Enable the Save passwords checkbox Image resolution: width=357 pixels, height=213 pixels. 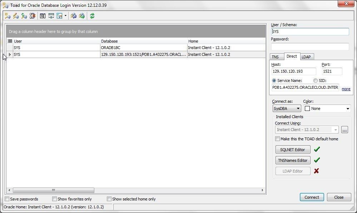pos(7,199)
